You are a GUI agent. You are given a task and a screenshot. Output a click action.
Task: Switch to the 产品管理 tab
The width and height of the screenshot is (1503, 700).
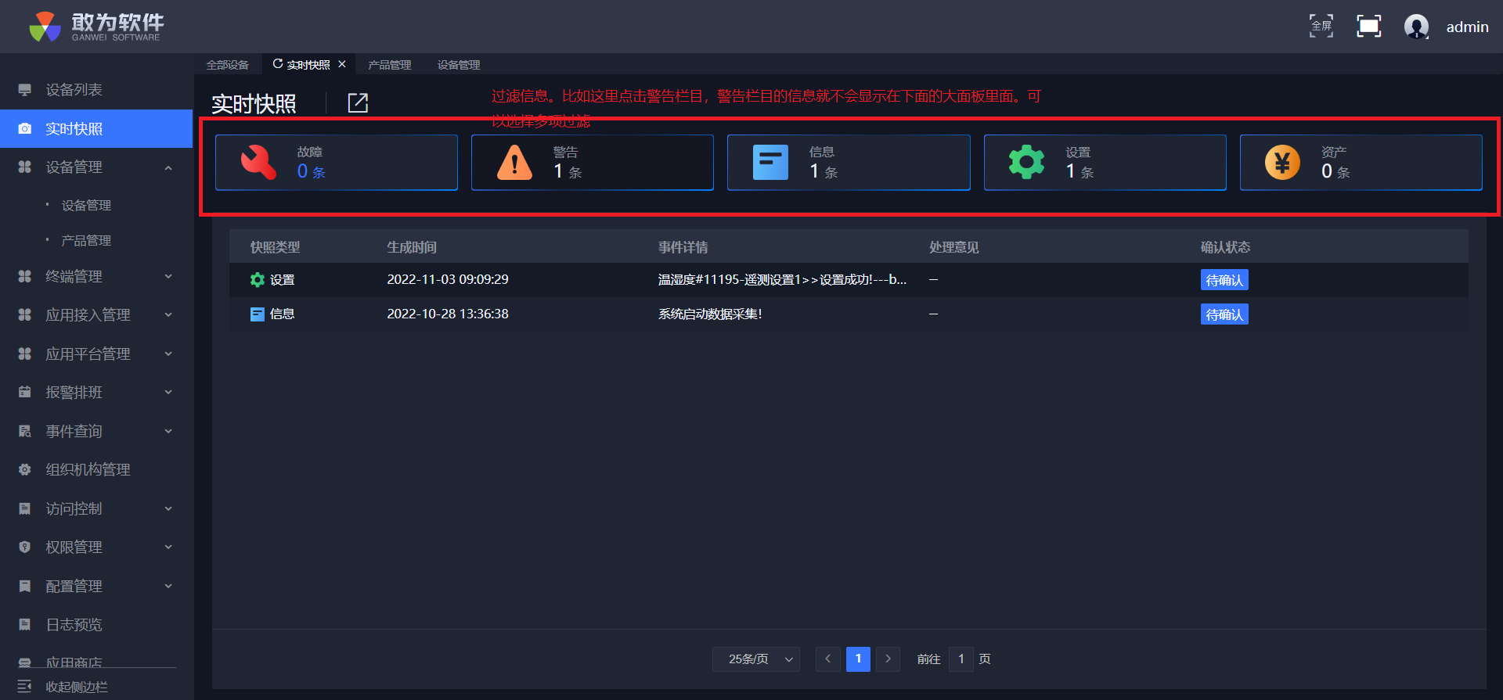point(390,65)
